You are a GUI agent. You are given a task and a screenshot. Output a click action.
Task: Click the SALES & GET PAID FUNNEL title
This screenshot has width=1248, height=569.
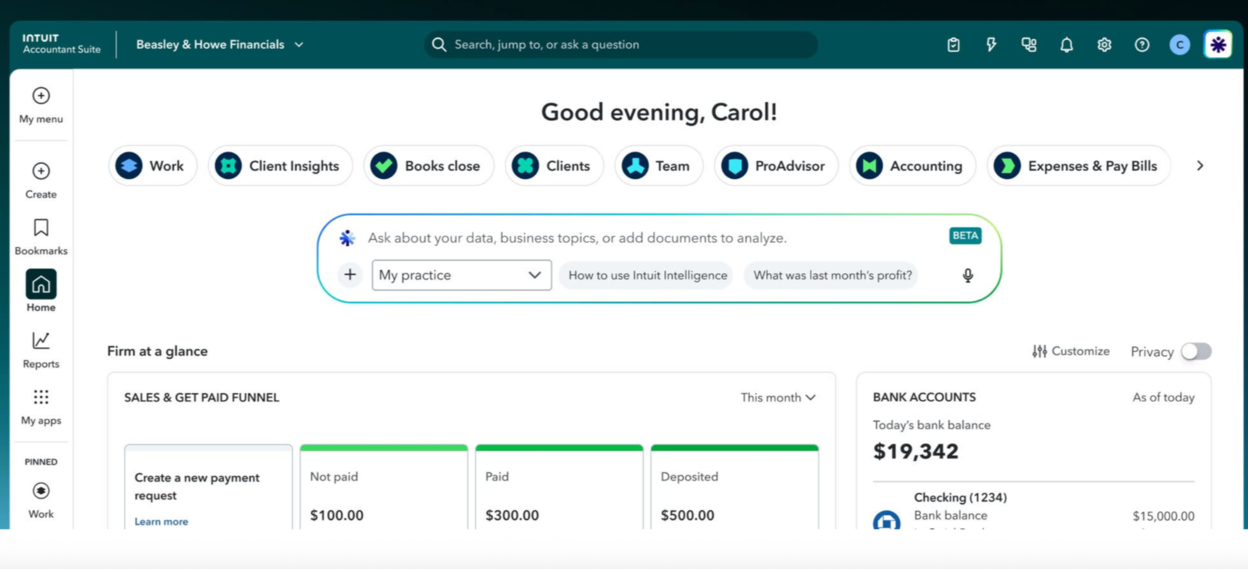click(202, 398)
